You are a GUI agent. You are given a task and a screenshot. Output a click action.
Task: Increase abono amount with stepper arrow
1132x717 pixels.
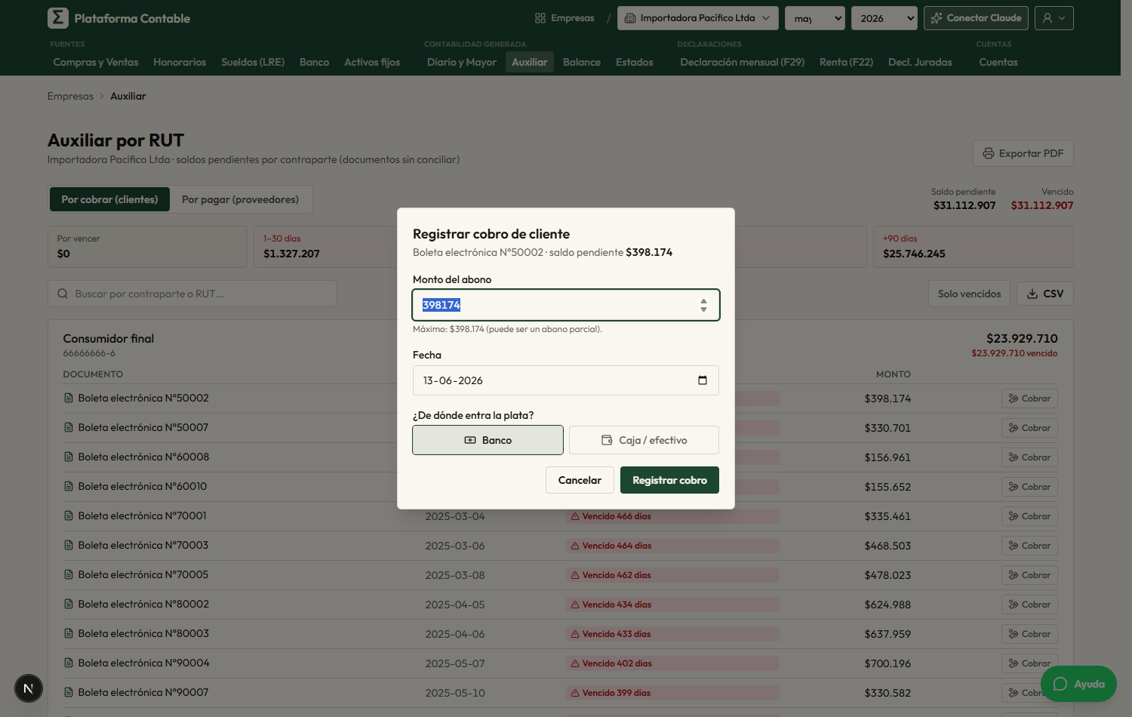pos(703,301)
